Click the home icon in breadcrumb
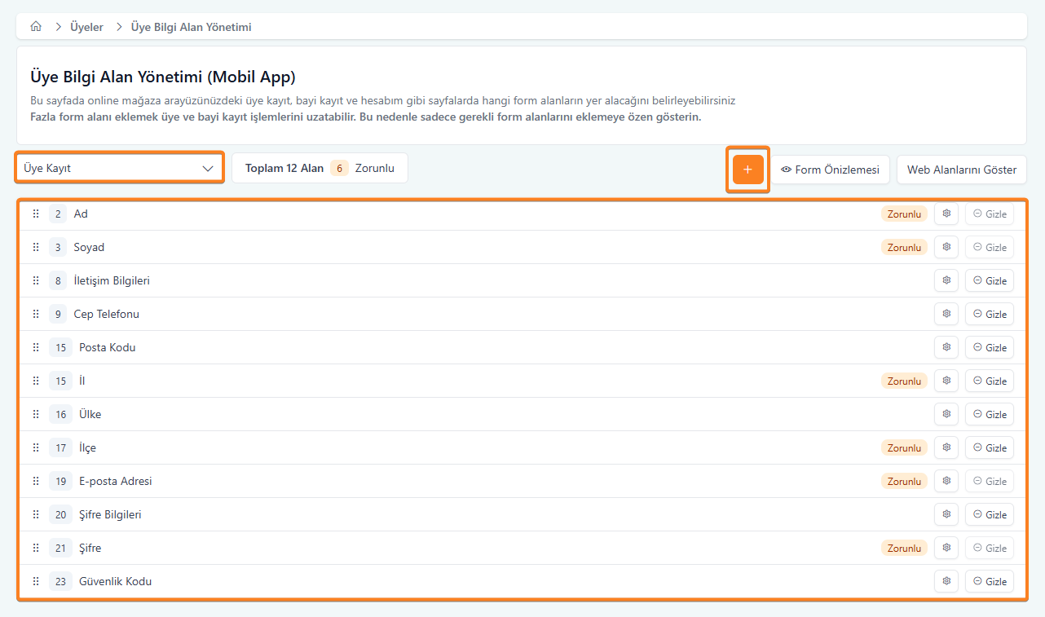The width and height of the screenshot is (1045, 617). pyautogui.click(x=36, y=27)
